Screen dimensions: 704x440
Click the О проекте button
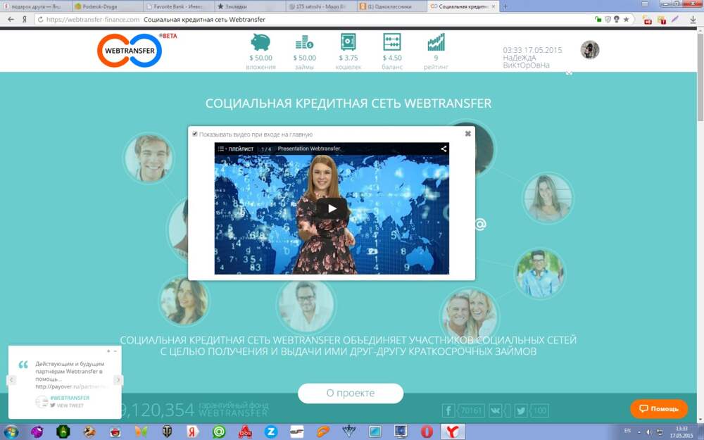[x=350, y=393]
